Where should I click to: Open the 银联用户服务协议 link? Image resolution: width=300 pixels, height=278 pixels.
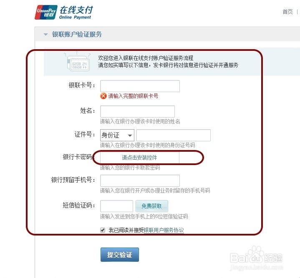click(164, 230)
